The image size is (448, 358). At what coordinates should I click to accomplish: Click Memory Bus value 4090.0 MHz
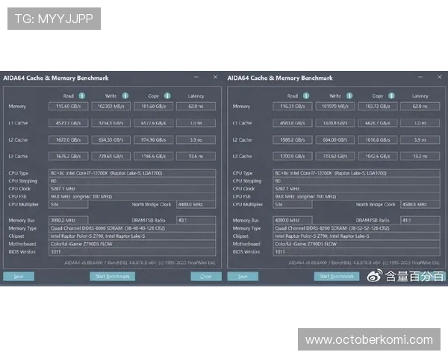[x=292, y=221]
